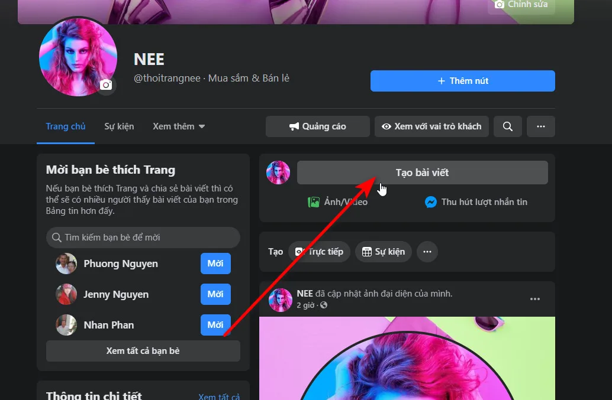The image size is (612, 400).
Task: Click the '@thoitrangnee' username text
Action: pos(167,78)
